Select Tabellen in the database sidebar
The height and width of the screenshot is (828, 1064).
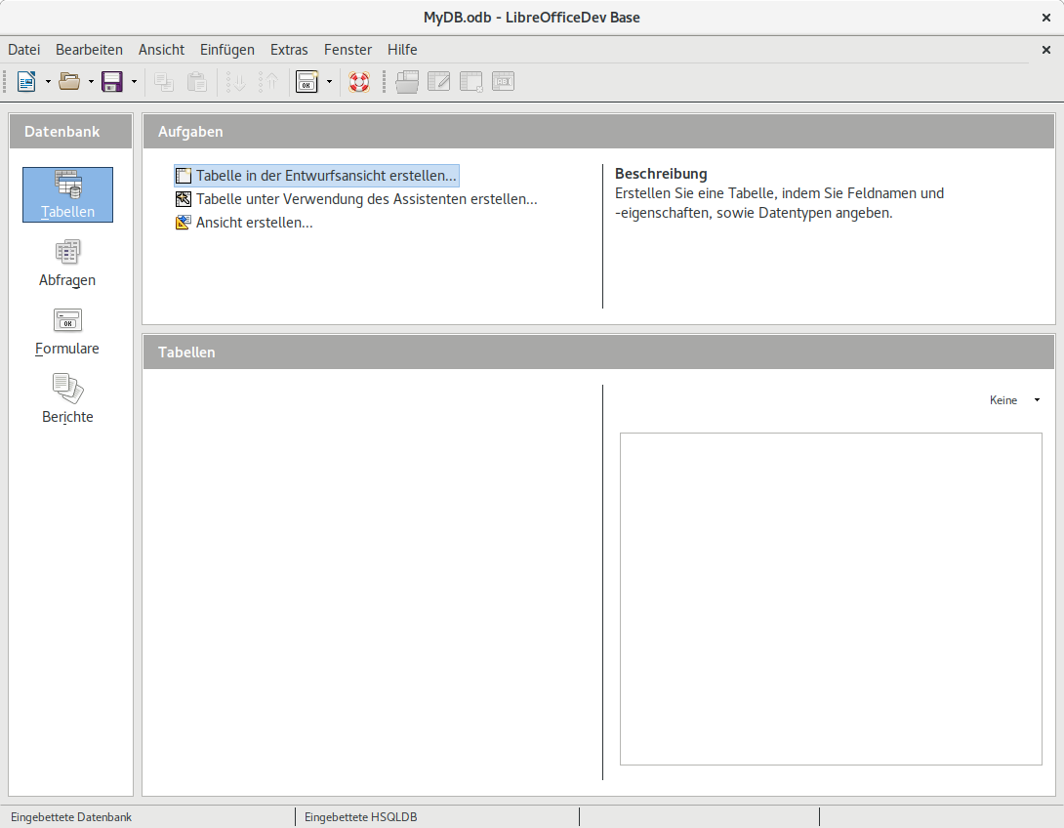(68, 194)
